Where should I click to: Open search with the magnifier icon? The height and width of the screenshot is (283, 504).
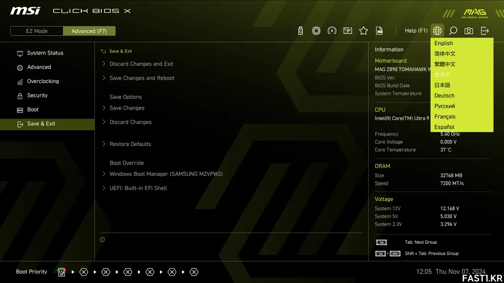click(x=453, y=31)
